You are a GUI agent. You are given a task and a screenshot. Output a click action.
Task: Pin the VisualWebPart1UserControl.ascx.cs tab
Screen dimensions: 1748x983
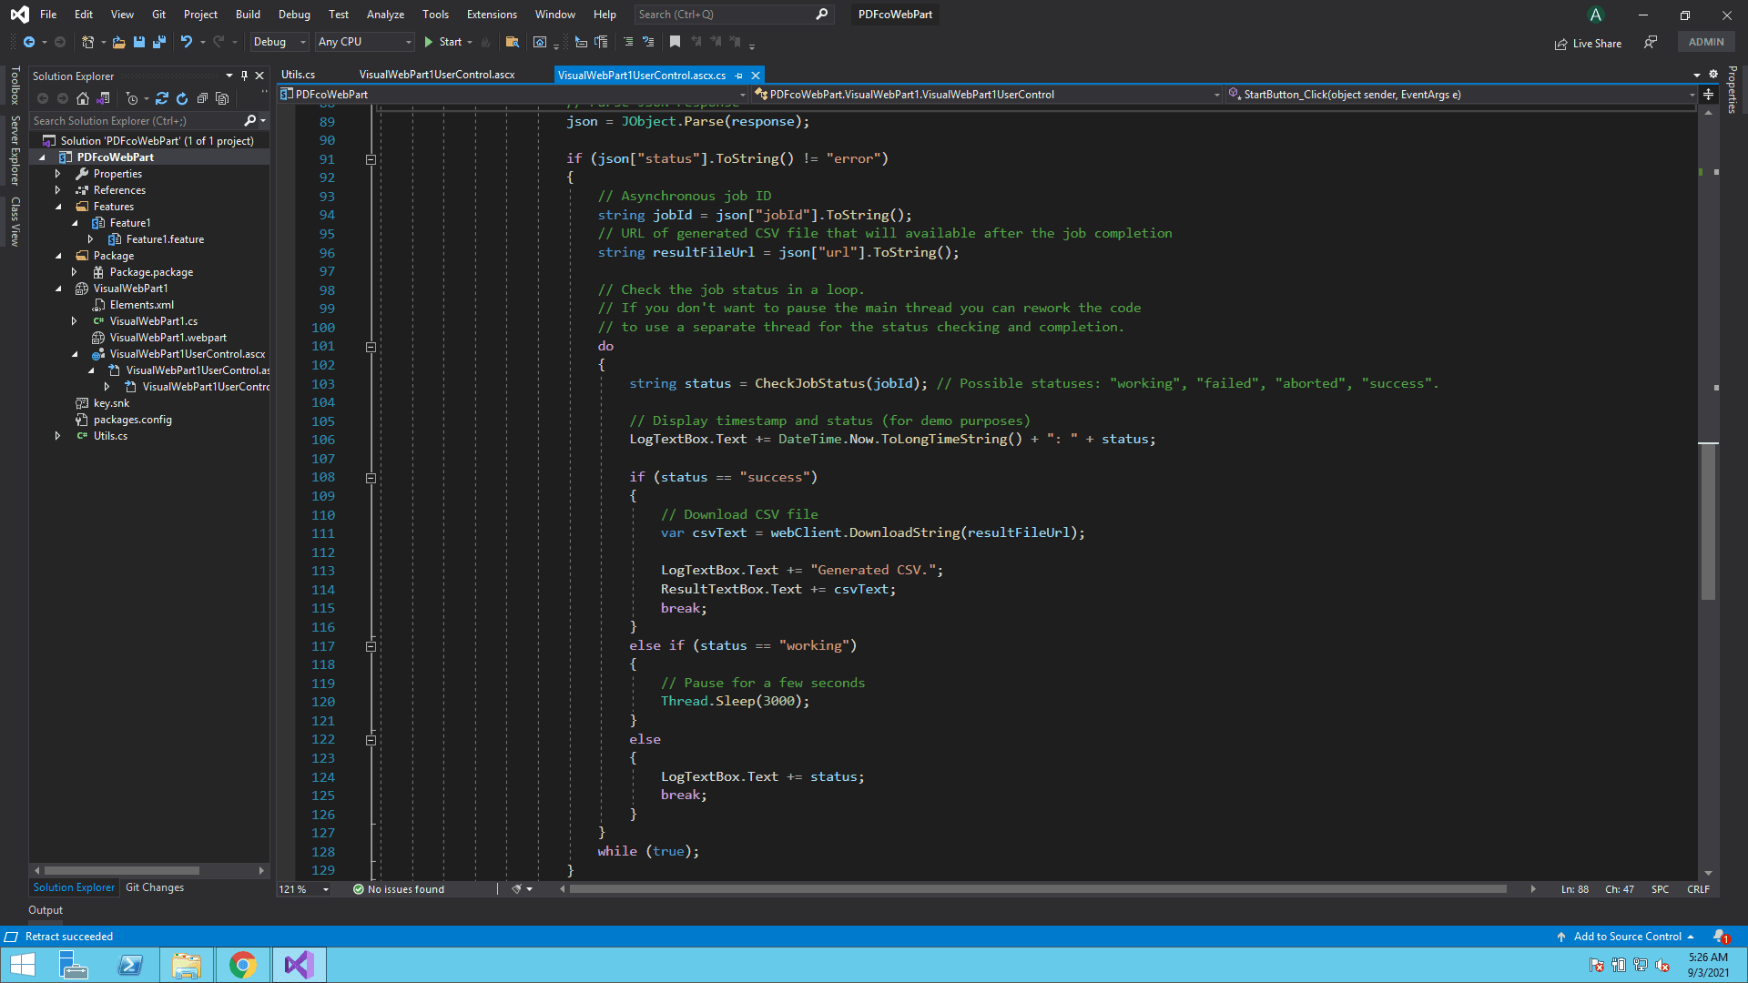(x=739, y=76)
